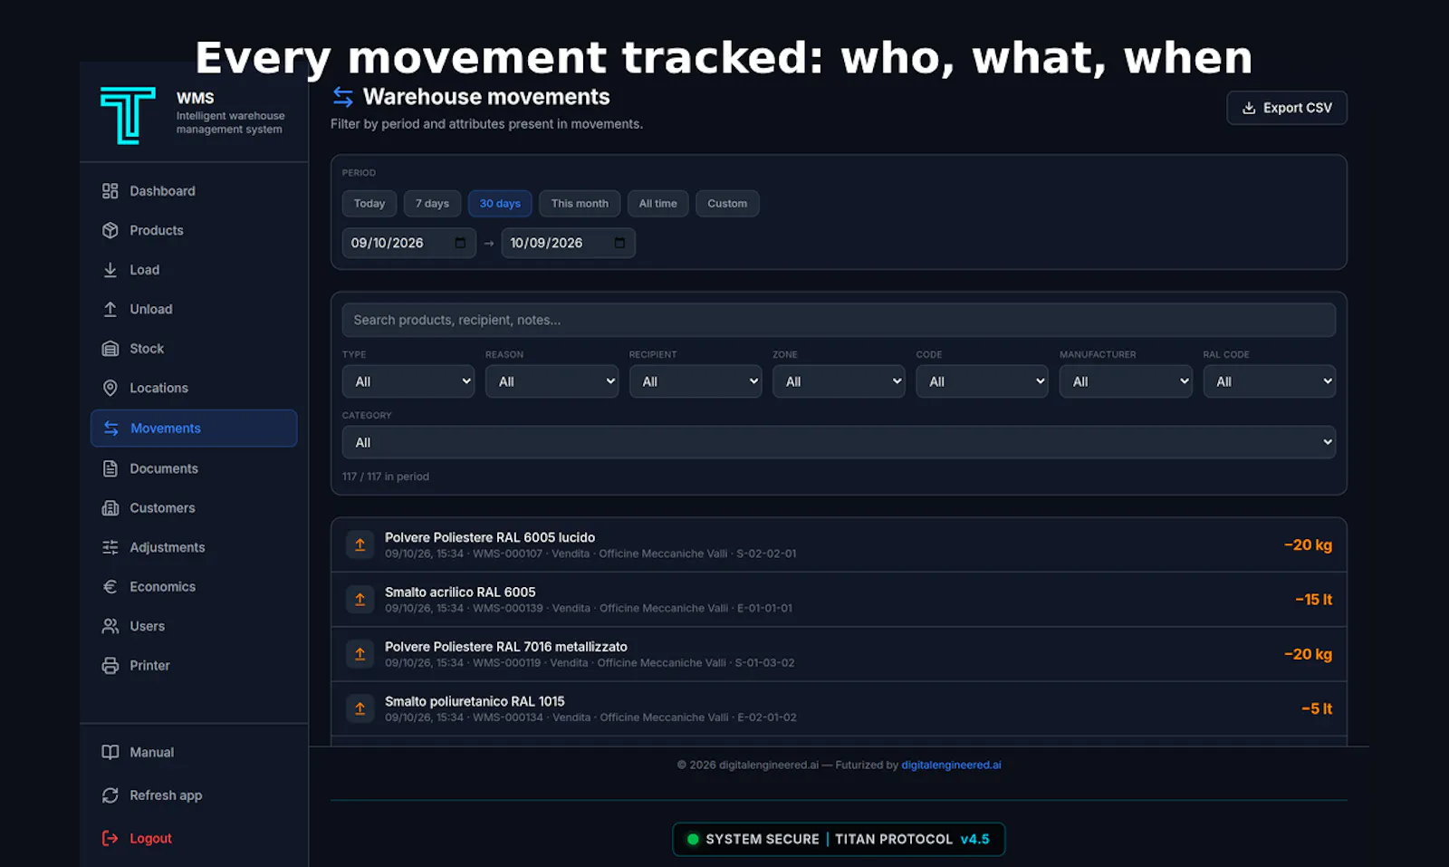
Task: Click the Printer icon in sidebar
Action: coord(110,666)
